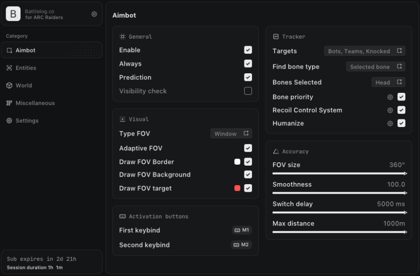Screen dimensions: 420x276
Task: Click the Tracker section header icon
Action: click(276, 37)
